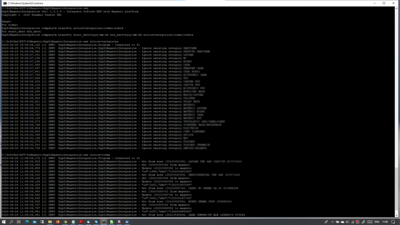The height and width of the screenshot is (225, 400).
Task: Open touch keyboard tray icon
Action: 370,222
